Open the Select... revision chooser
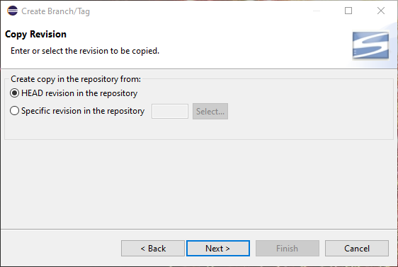The width and height of the screenshot is (398, 267). coord(210,111)
